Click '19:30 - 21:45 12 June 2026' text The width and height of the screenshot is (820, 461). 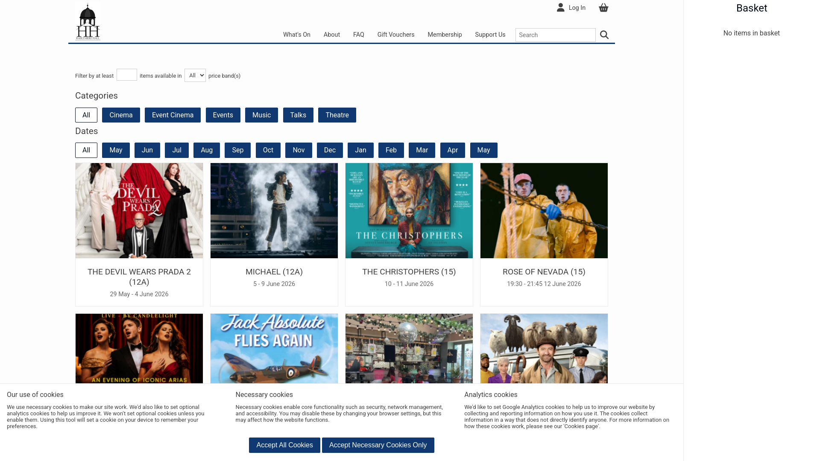(x=544, y=284)
